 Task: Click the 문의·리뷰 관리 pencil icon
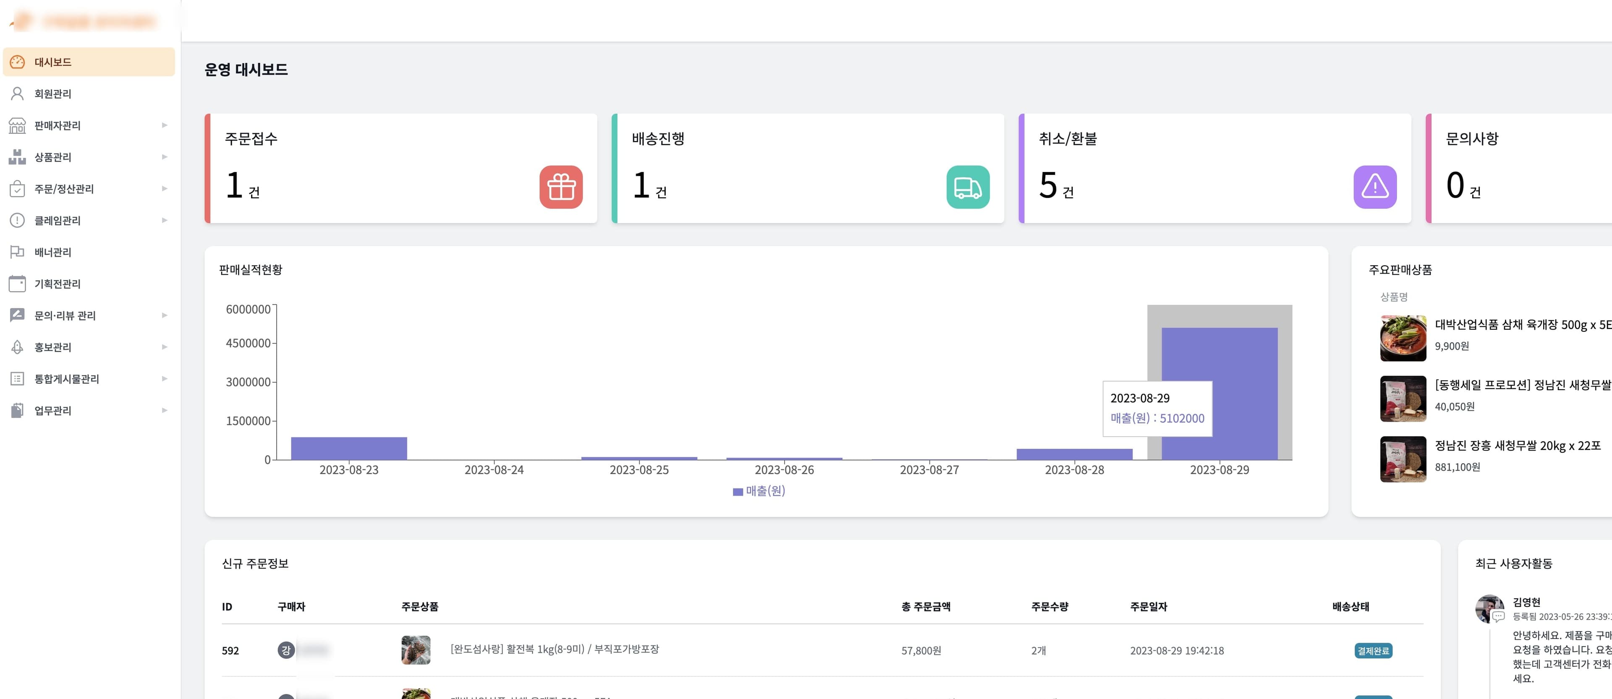pos(18,315)
